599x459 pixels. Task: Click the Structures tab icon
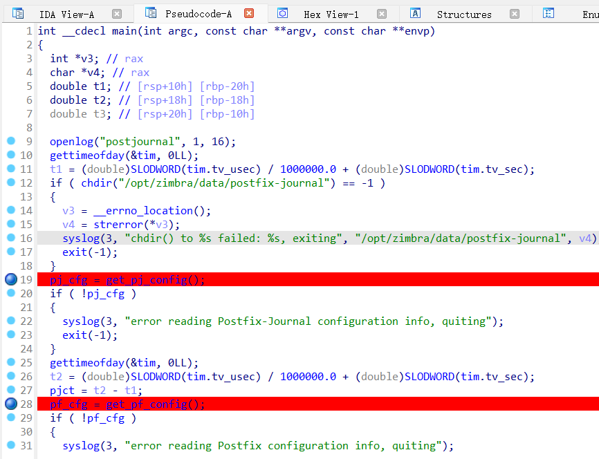click(415, 14)
